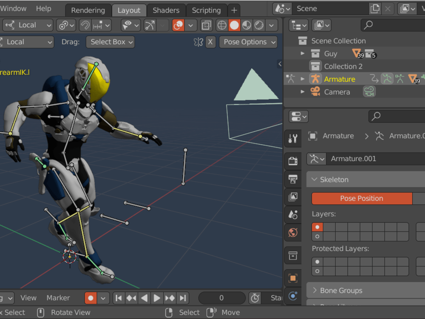Open the Scene properties tab
This screenshot has width=425, height=319.
(293, 214)
